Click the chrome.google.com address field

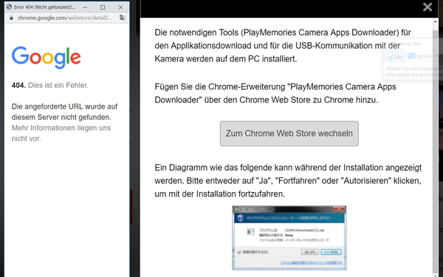tap(65, 18)
